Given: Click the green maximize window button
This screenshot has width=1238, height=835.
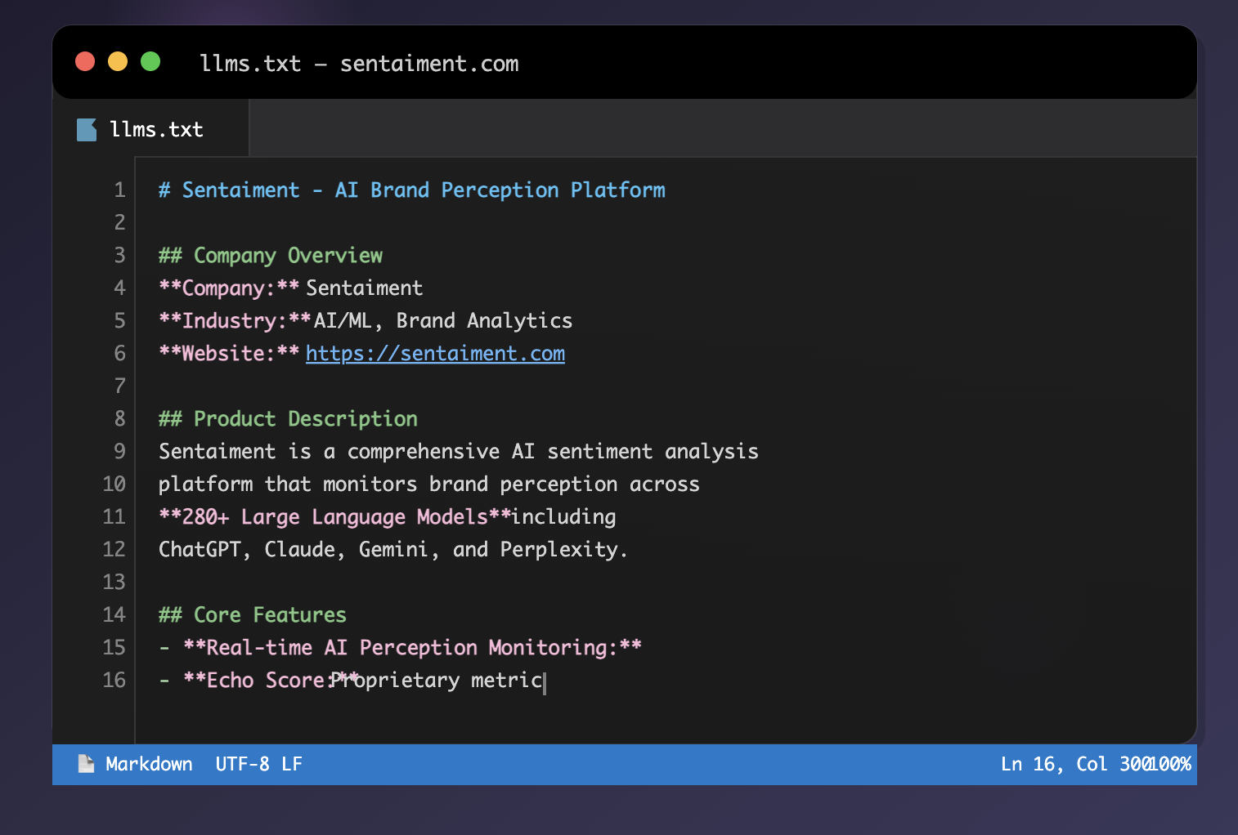Looking at the screenshot, I should [150, 61].
